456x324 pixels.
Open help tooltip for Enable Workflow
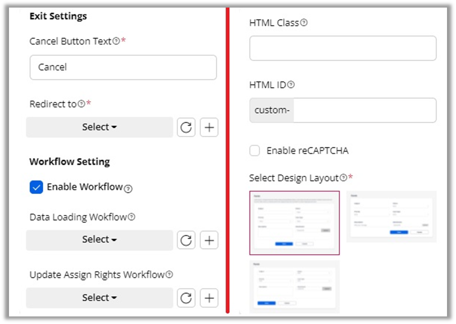(128, 189)
